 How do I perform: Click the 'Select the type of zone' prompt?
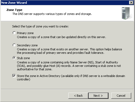point(40,26)
